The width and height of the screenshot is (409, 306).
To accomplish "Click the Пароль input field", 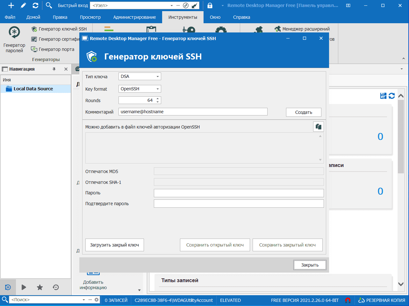I will (x=239, y=193).
